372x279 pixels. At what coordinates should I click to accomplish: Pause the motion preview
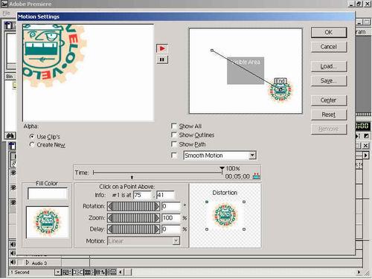[x=162, y=60]
